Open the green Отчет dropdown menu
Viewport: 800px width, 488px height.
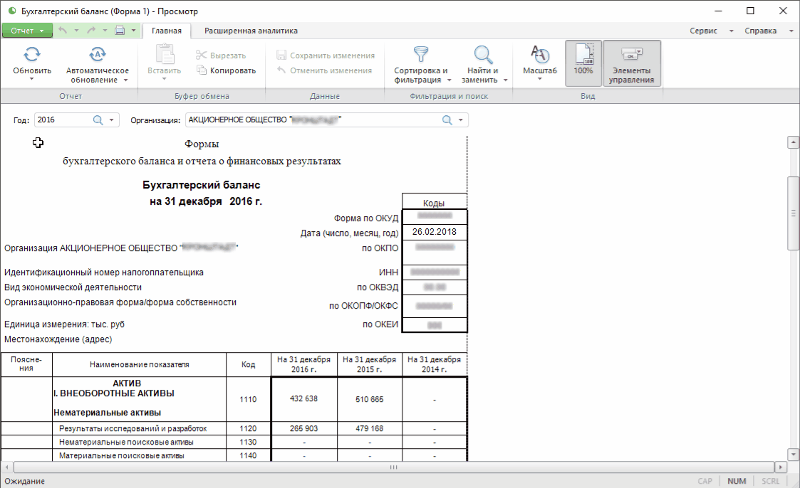[x=27, y=31]
